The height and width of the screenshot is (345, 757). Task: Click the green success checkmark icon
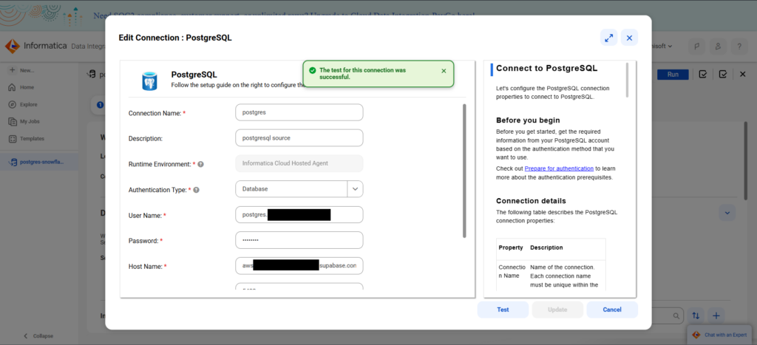(313, 70)
